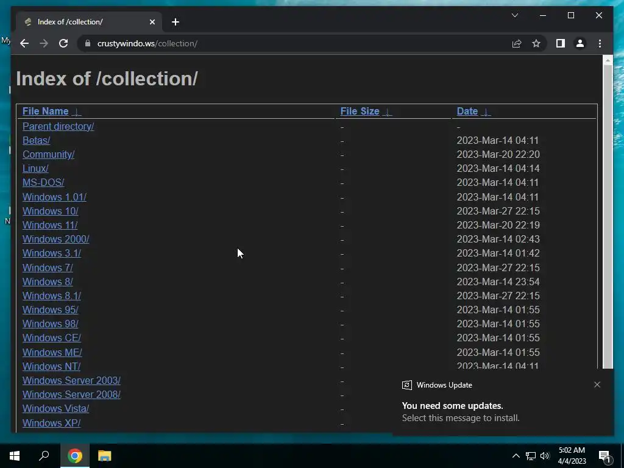Select the Index of /collection/ tab
The height and width of the screenshot is (468, 624).
click(x=89, y=22)
